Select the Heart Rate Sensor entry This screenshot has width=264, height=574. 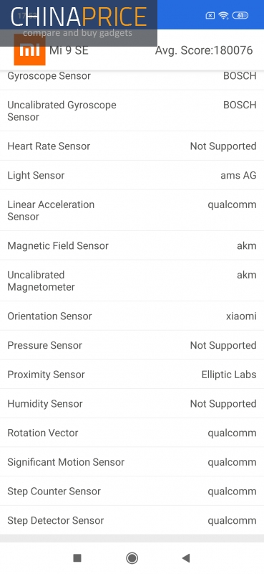tap(132, 146)
